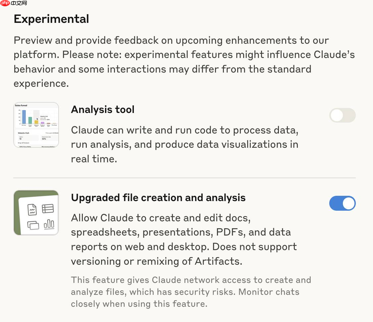Viewport: 373px width, 322px height.
Task: Click the bar chart icon beside slides icon
Action: point(49,224)
